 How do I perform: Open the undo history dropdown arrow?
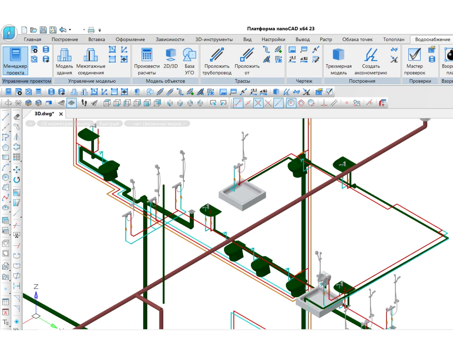[x=70, y=30]
